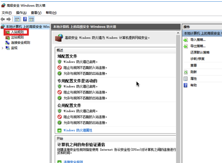Viewport: 222px width, 163px height.
Task: Select 连接安全规则 in the tree
Action: point(20,43)
